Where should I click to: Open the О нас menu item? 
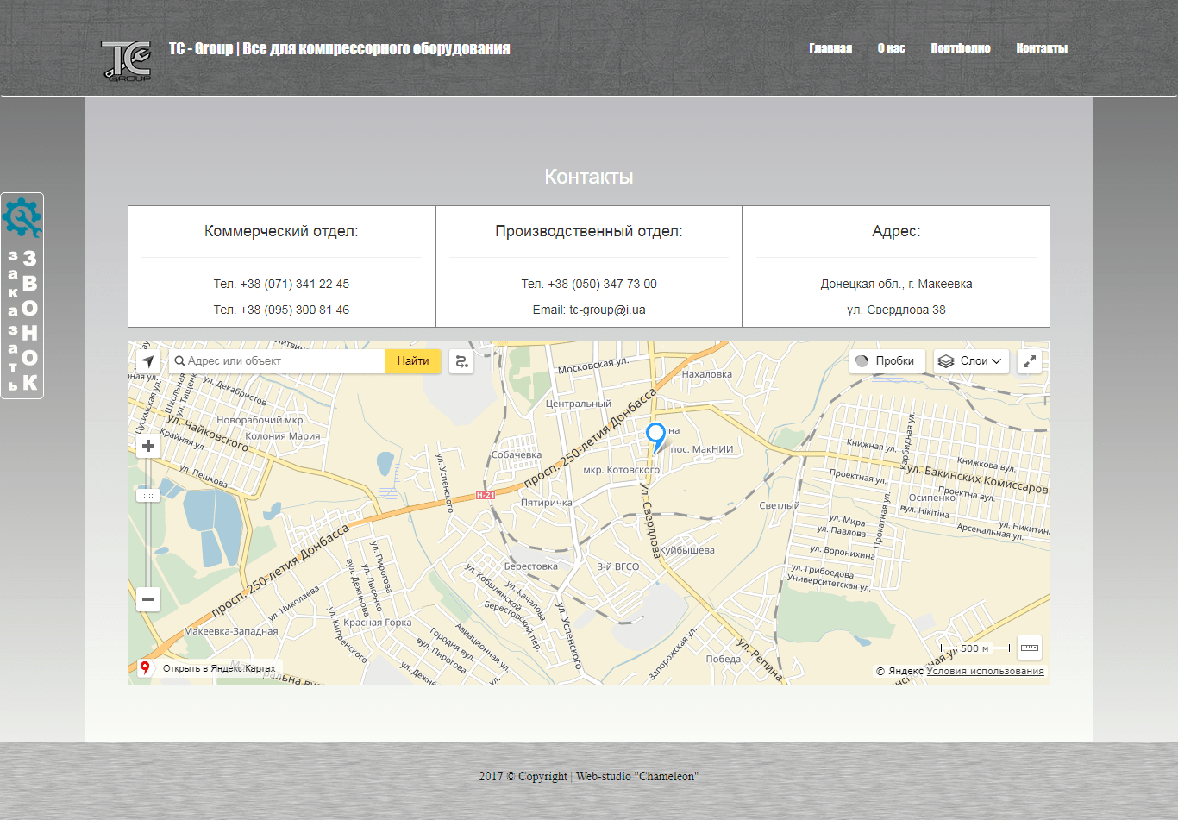pyautogui.click(x=892, y=48)
